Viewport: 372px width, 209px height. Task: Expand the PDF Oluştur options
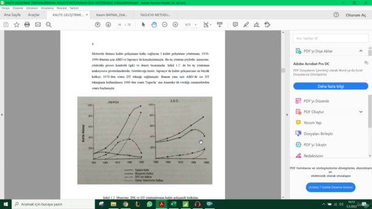click(x=361, y=112)
